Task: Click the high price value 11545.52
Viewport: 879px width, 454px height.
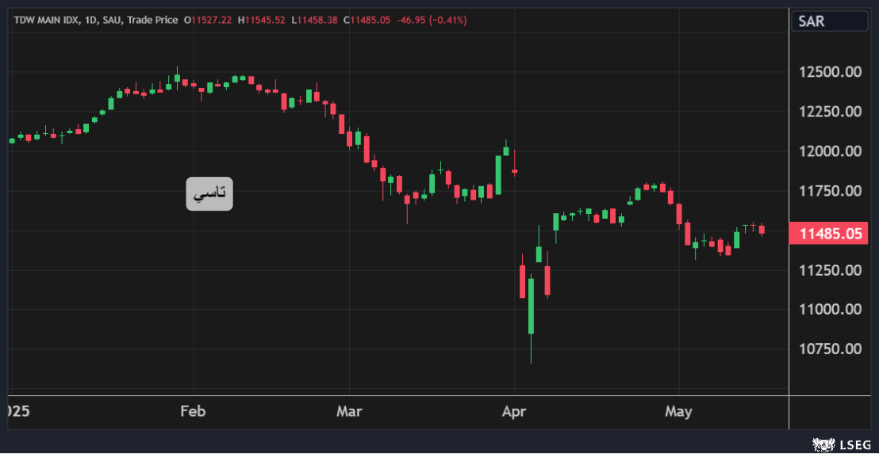Action: (x=264, y=19)
